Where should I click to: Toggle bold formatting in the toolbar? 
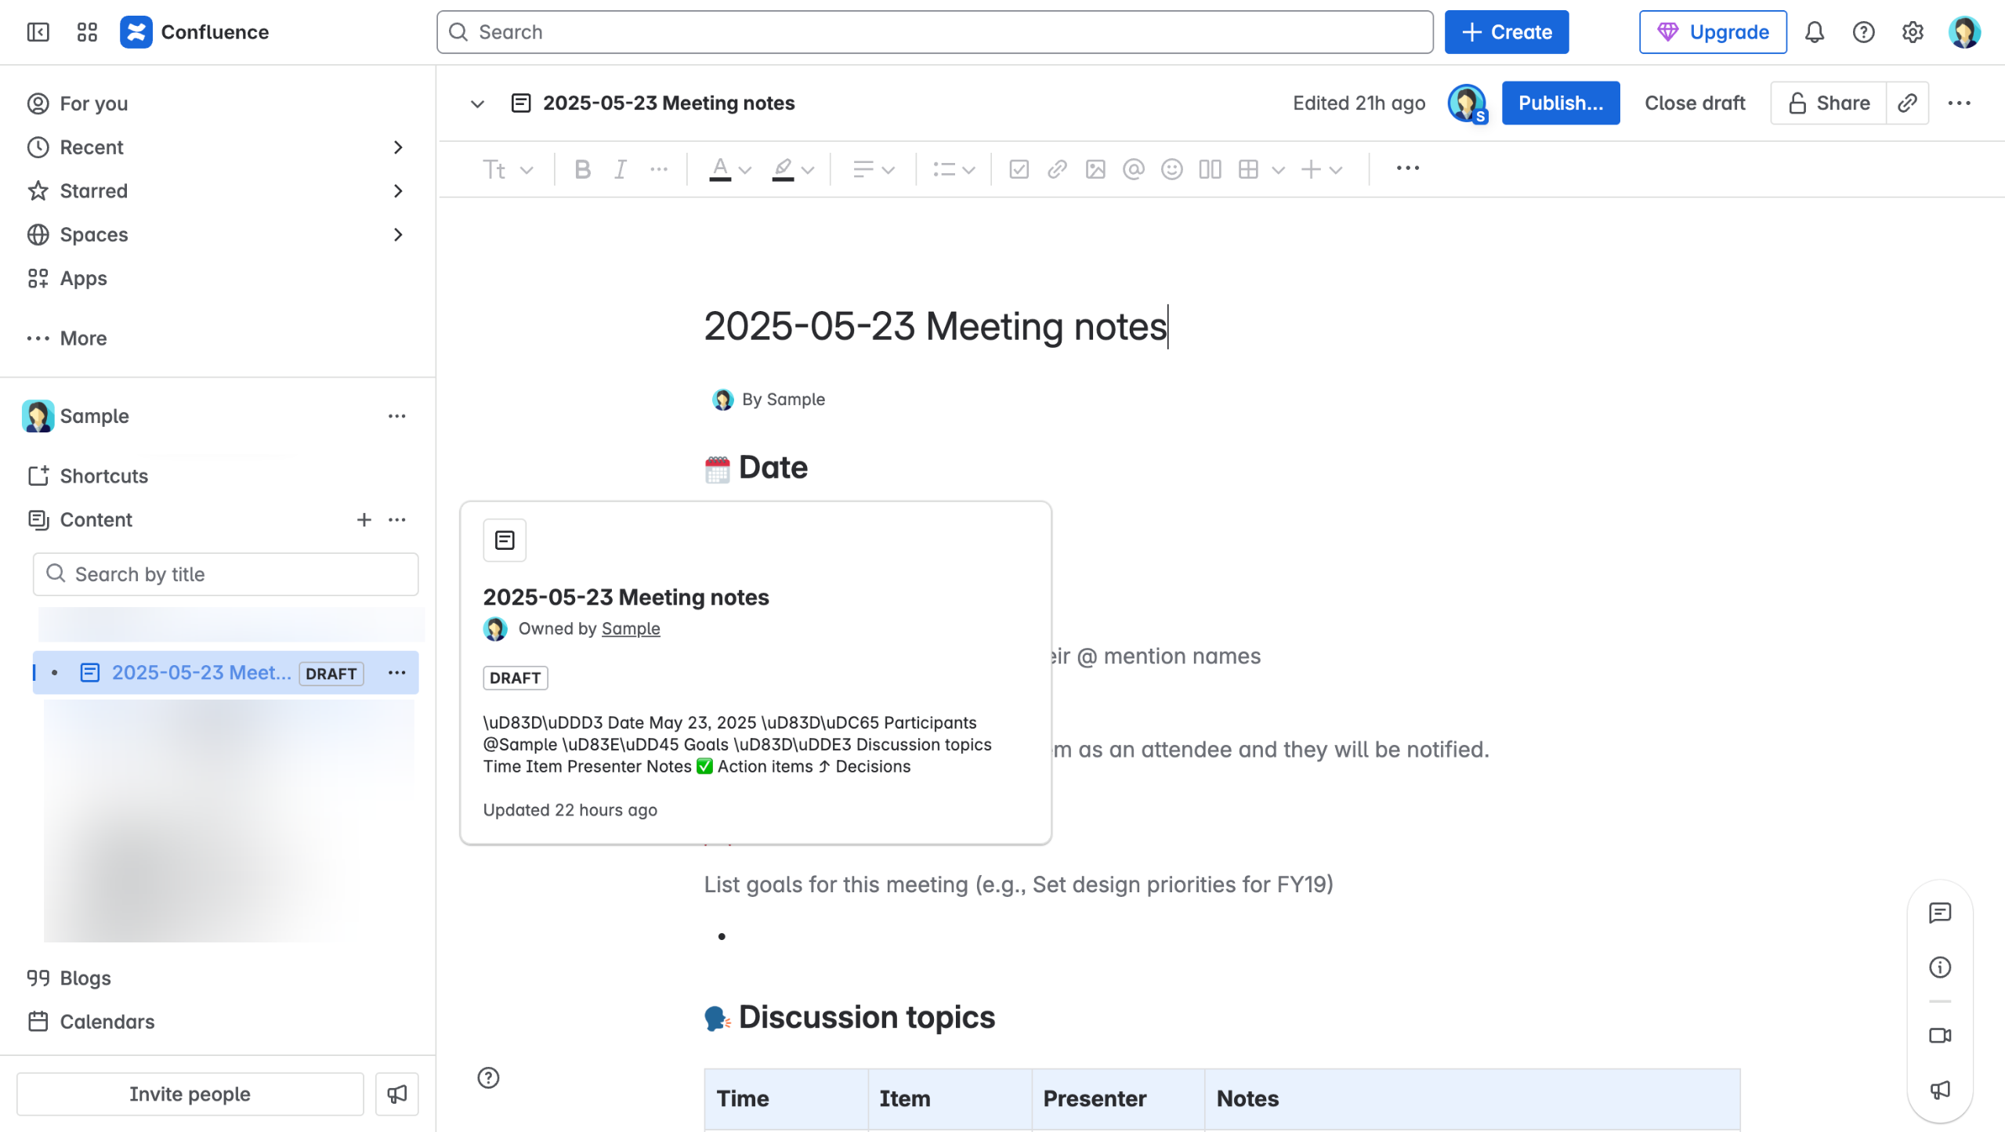point(582,169)
